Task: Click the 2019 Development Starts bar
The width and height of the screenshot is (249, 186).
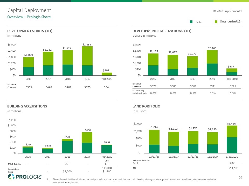Action: tap(87, 61)
